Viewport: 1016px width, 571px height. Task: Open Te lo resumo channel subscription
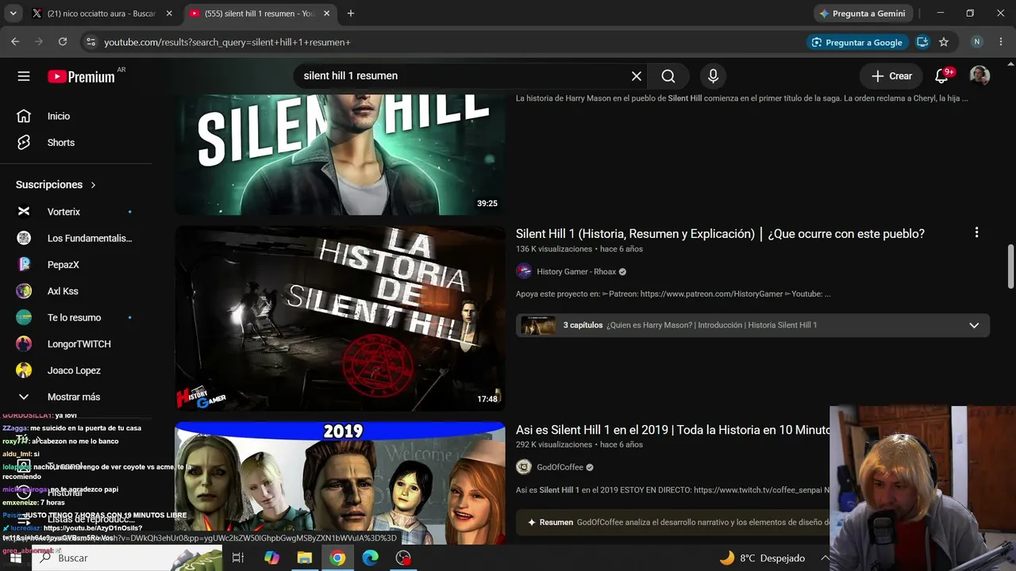tap(76, 317)
